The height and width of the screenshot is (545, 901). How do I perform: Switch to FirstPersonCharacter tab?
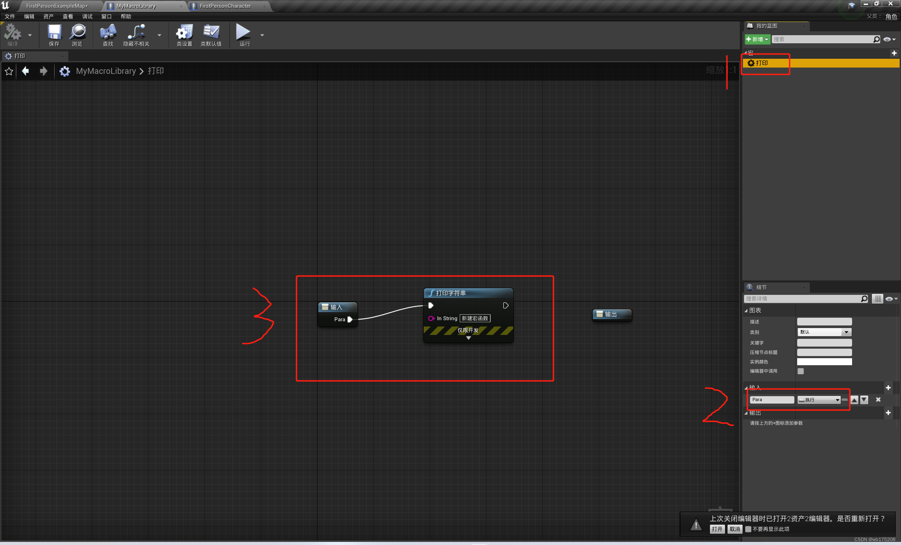pyautogui.click(x=225, y=6)
